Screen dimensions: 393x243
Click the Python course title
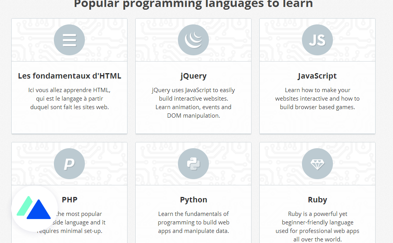193,200
